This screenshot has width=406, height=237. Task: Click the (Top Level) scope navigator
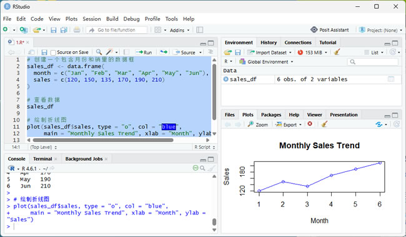click(44, 147)
